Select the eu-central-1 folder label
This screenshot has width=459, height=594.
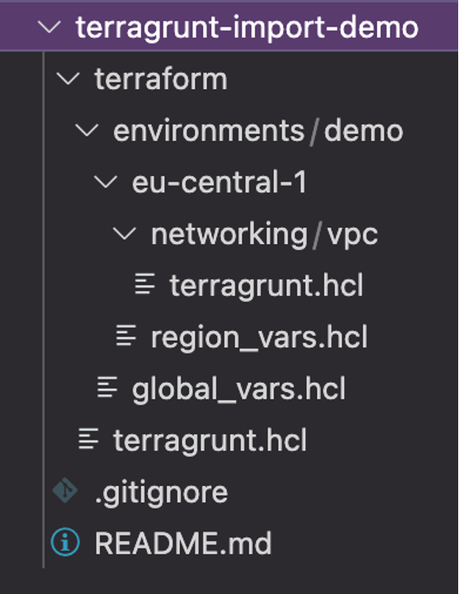(219, 182)
